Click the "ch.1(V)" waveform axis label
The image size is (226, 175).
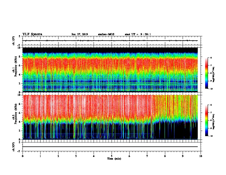[14, 41]
